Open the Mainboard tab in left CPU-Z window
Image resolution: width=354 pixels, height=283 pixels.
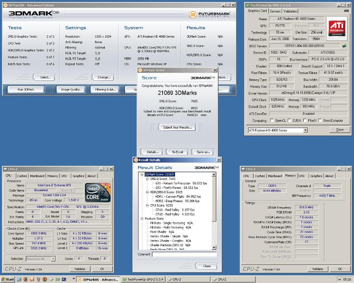coord(37,176)
